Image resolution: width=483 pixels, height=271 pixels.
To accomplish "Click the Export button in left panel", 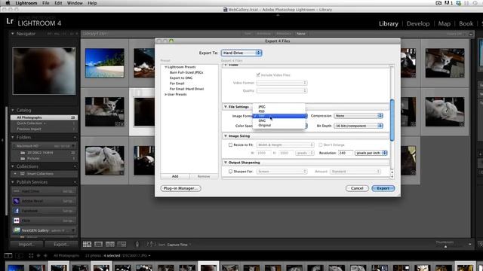I will click(61, 244).
